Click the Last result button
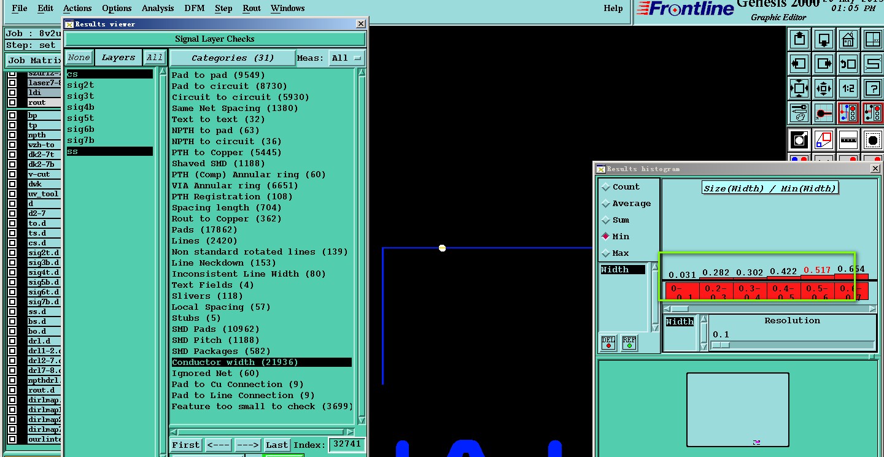 tap(277, 445)
